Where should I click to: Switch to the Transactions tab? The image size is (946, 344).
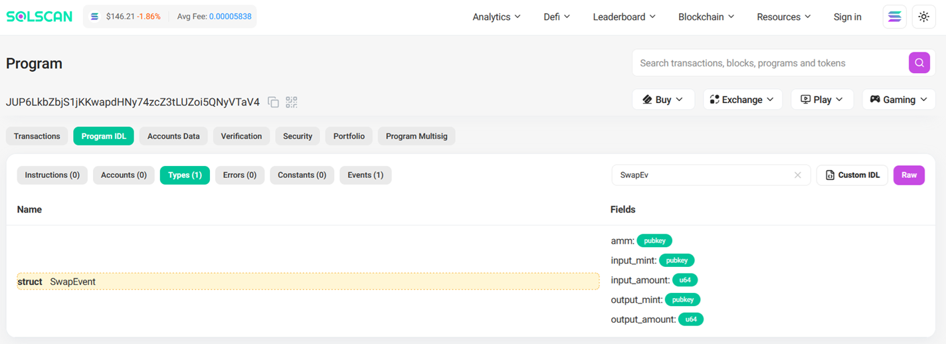(x=37, y=136)
